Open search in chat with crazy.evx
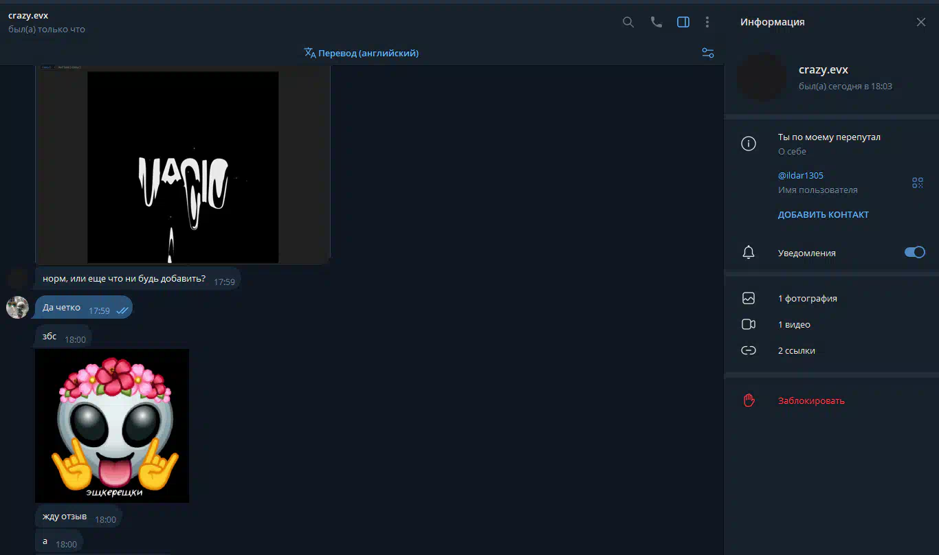 [628, 22]
